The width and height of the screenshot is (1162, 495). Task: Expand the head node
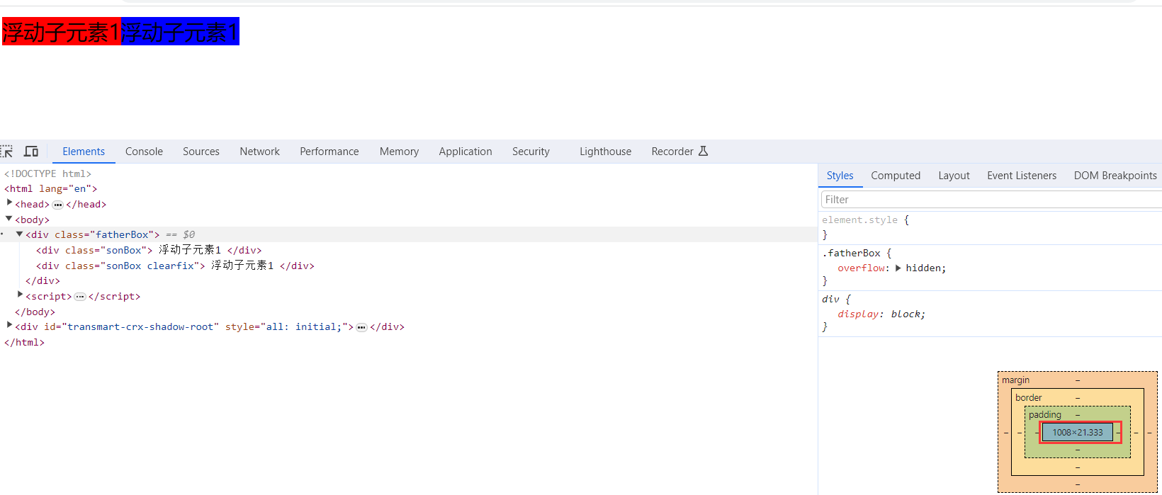point(9,203)
